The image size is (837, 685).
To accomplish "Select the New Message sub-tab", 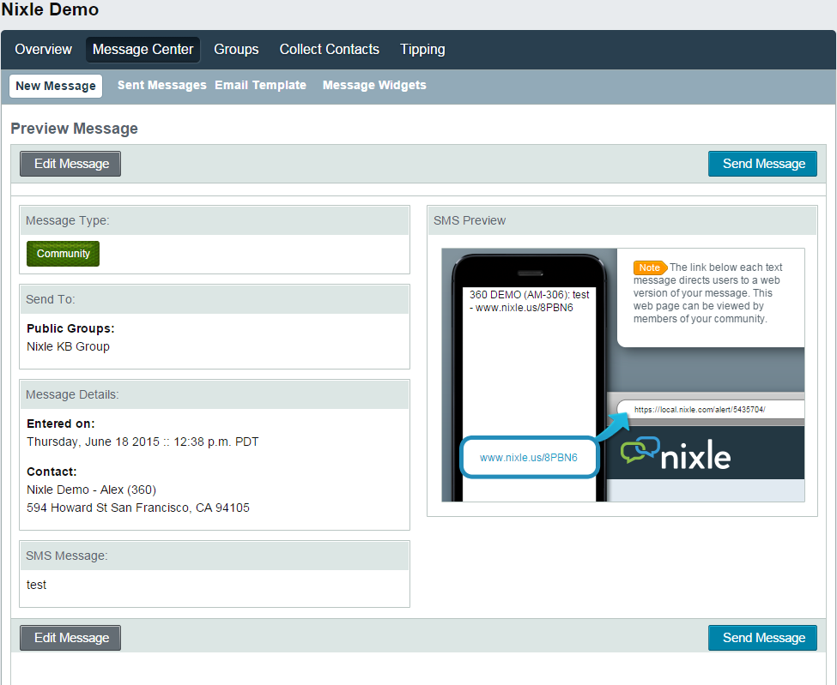I will coord(56,86).
